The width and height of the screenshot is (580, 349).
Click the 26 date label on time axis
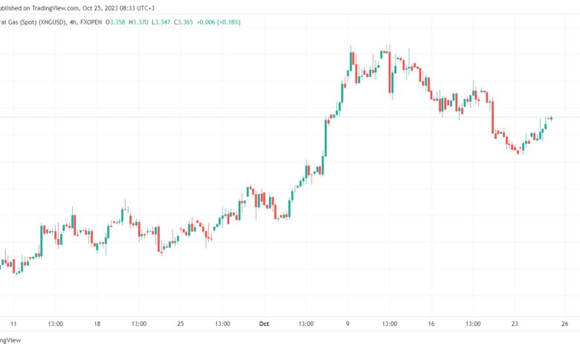565,324
